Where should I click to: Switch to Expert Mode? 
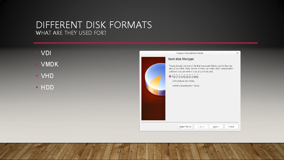(185, 127)
